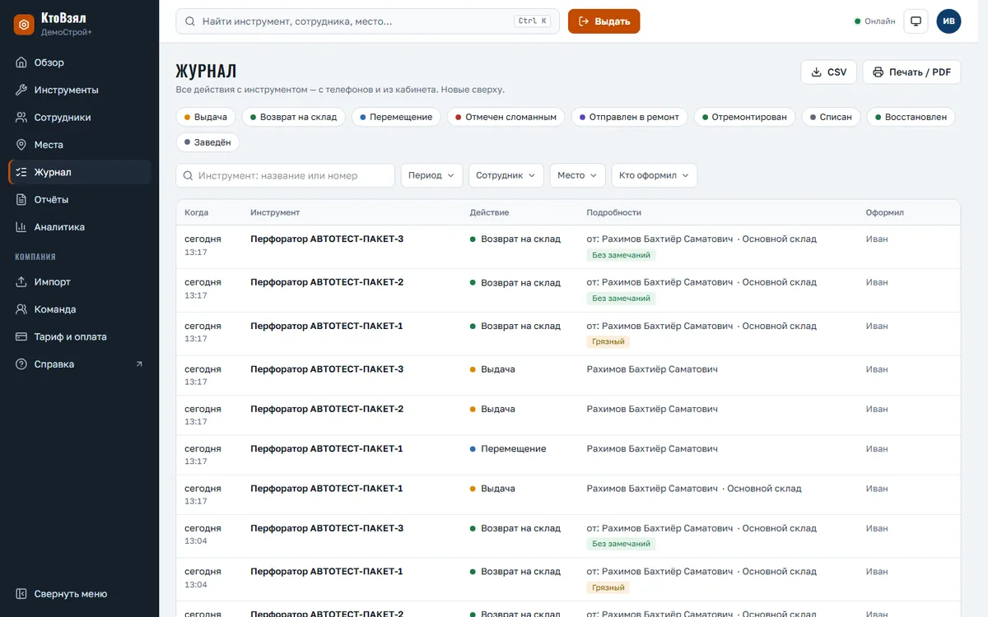Click the Выдать button
Viewport: 988px width, 617px height.
tap(604, 21)
